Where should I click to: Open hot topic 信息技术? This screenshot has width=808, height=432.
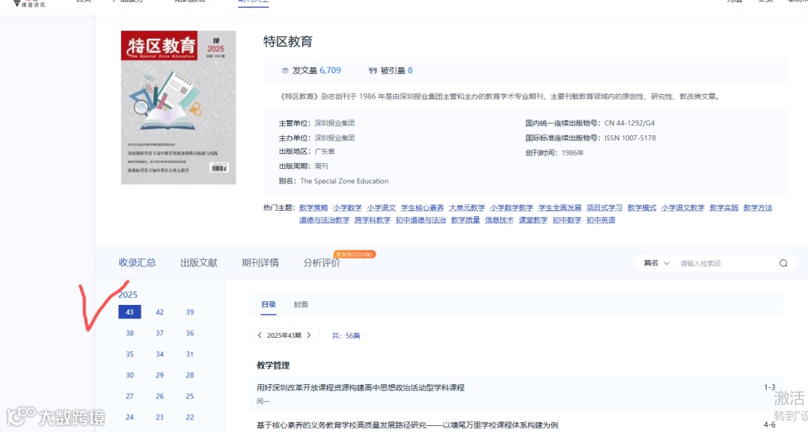point(499,220)
